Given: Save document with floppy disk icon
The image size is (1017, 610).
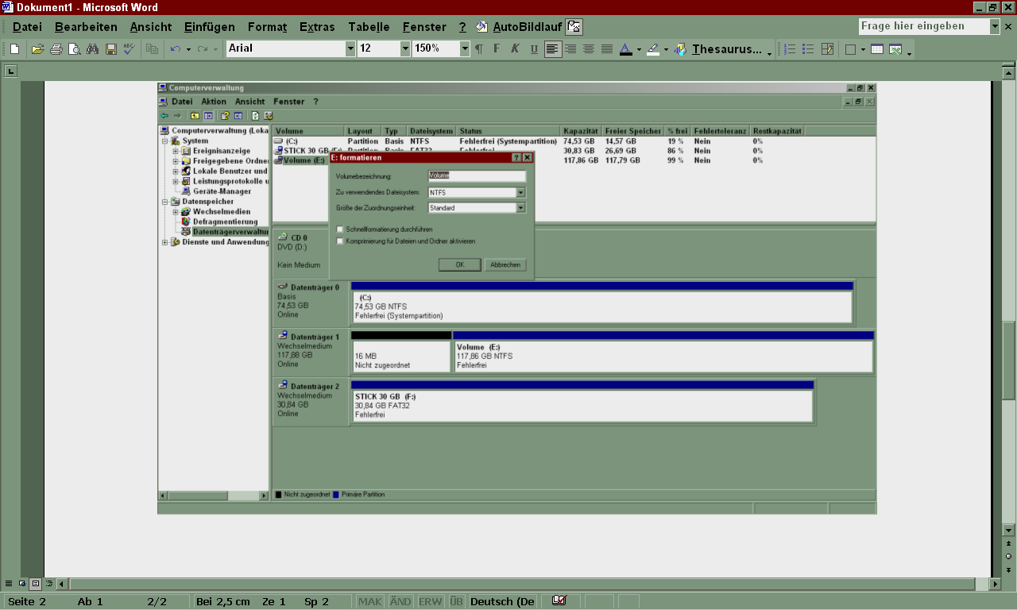Looking at the screenshot, I should 111,49.
